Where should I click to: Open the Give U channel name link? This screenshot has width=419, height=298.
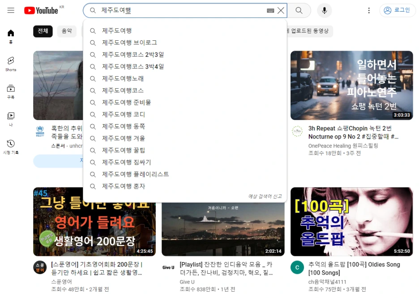pyautogui.click(x=187, y=282)
